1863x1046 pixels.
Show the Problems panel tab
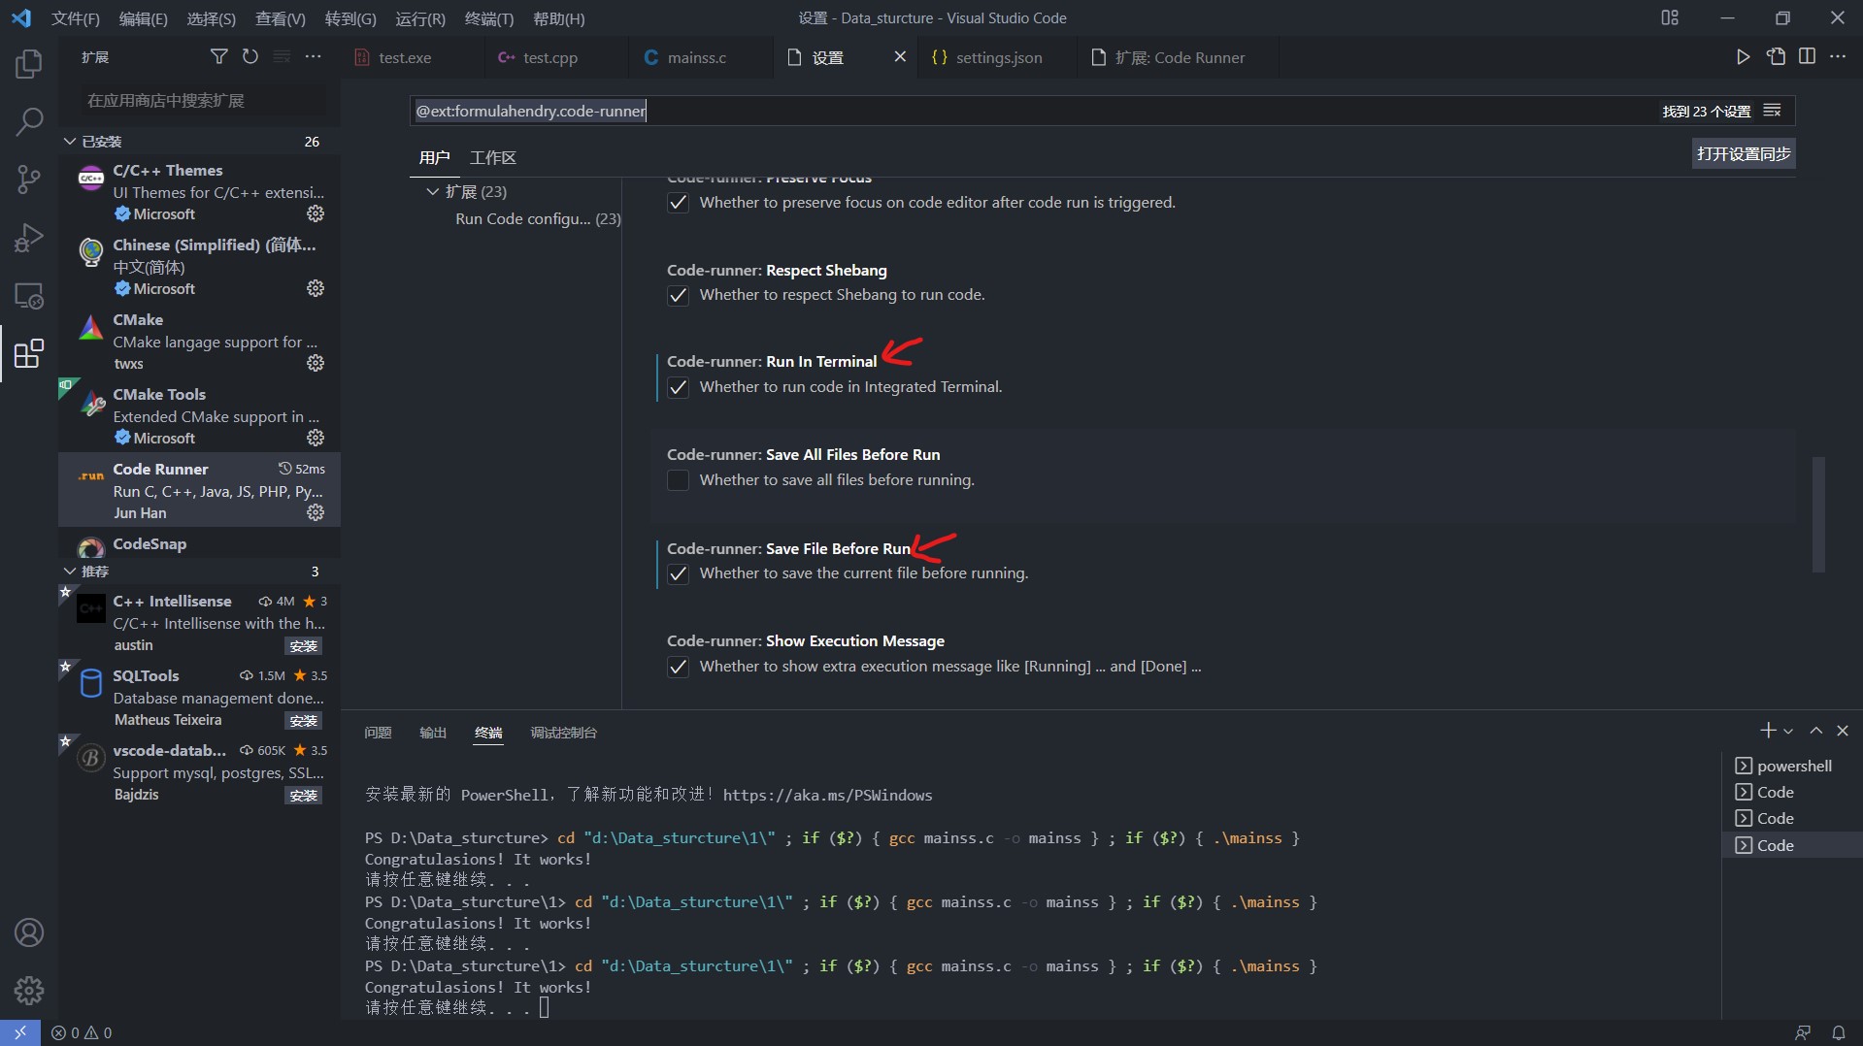pyautogui.click(x=378, y=733)
